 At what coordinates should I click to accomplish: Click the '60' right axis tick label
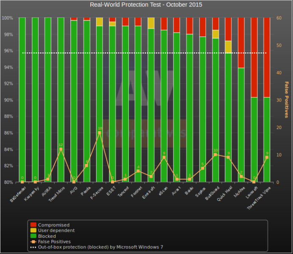point(279,18)
